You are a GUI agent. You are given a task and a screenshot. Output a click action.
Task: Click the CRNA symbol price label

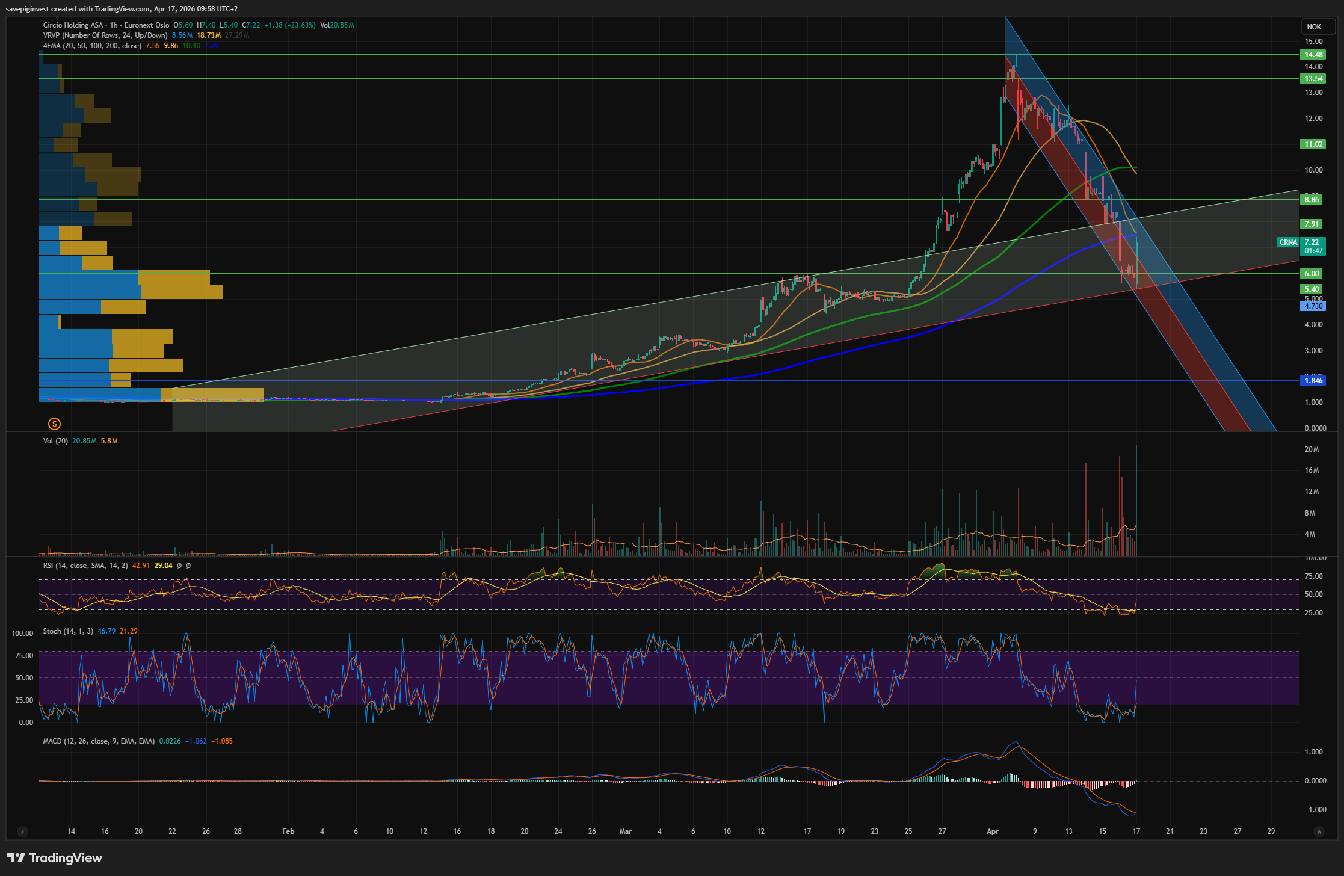[x=1288, y=242]
